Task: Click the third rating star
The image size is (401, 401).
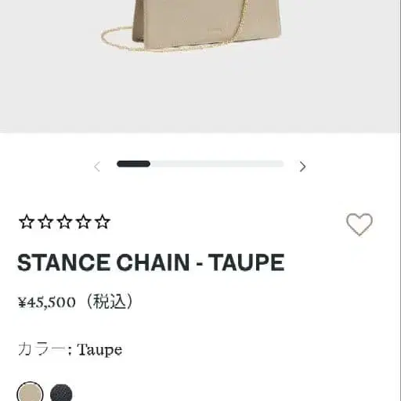Action: click(64, 222)
